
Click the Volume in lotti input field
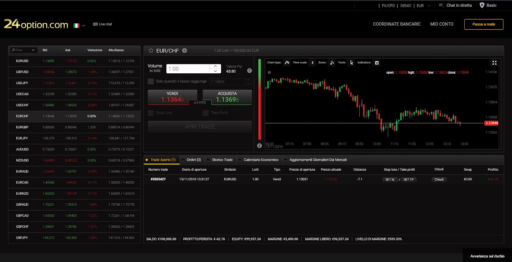click(x=188, y=69)
